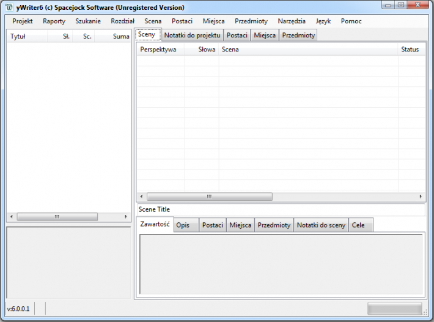This screenshot has width=434, height=322.
Task: Select the lower Miejsca tab in scene details
Action: coord(240,225)
